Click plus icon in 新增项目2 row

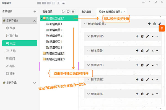[137, 79]
